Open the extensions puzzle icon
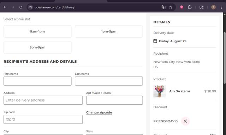The image size is (226, 135). pyautogui.click(x=190, y=7)
